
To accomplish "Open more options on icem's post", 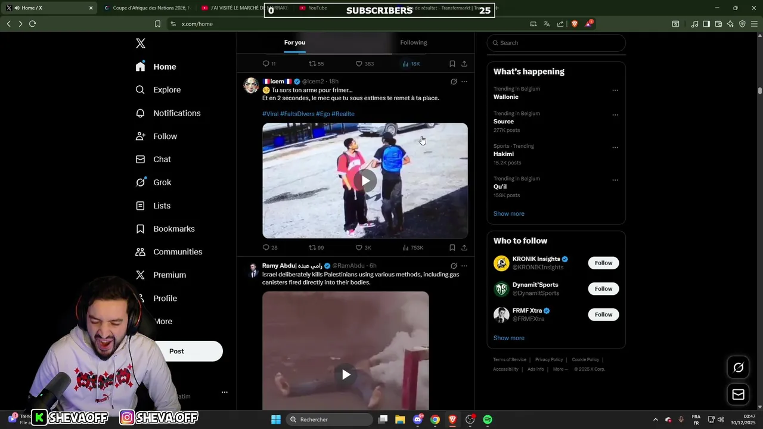I will click(x=464, y=82).
